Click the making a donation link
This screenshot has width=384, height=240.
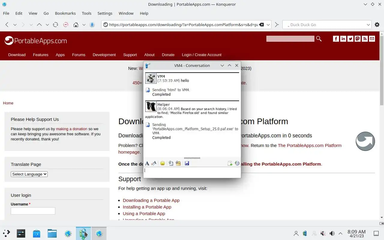click(72, 129)
